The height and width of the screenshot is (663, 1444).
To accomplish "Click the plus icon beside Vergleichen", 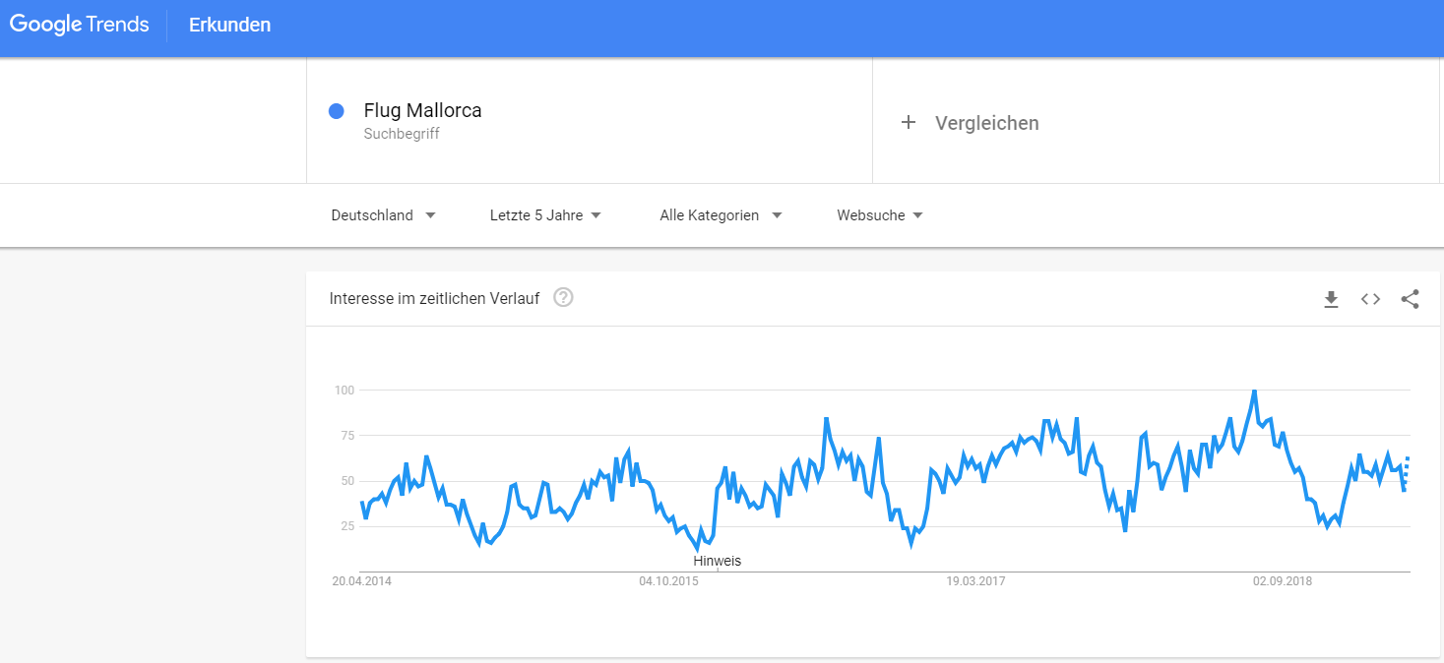I will pyautogui.click(x=909, y=123).
